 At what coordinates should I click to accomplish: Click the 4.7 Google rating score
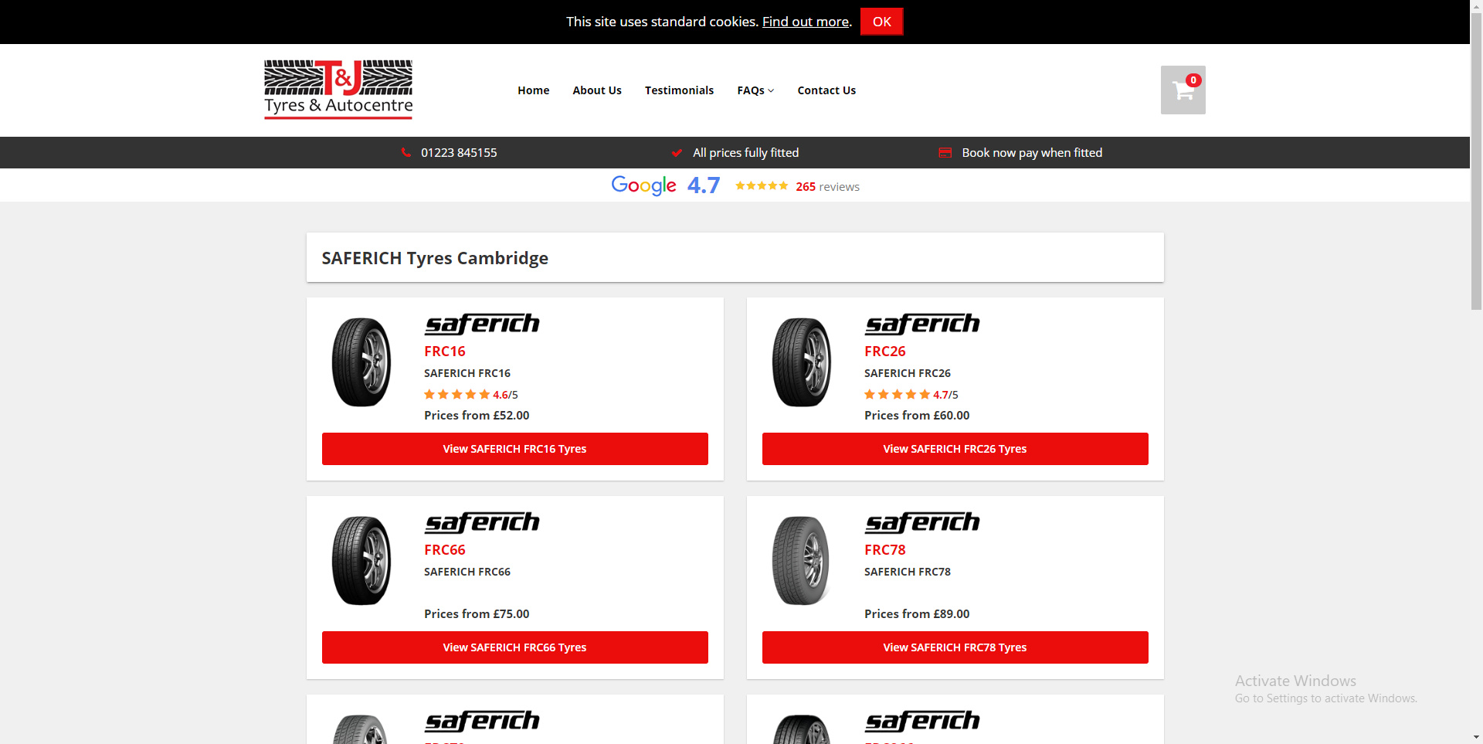click(704, 185)
